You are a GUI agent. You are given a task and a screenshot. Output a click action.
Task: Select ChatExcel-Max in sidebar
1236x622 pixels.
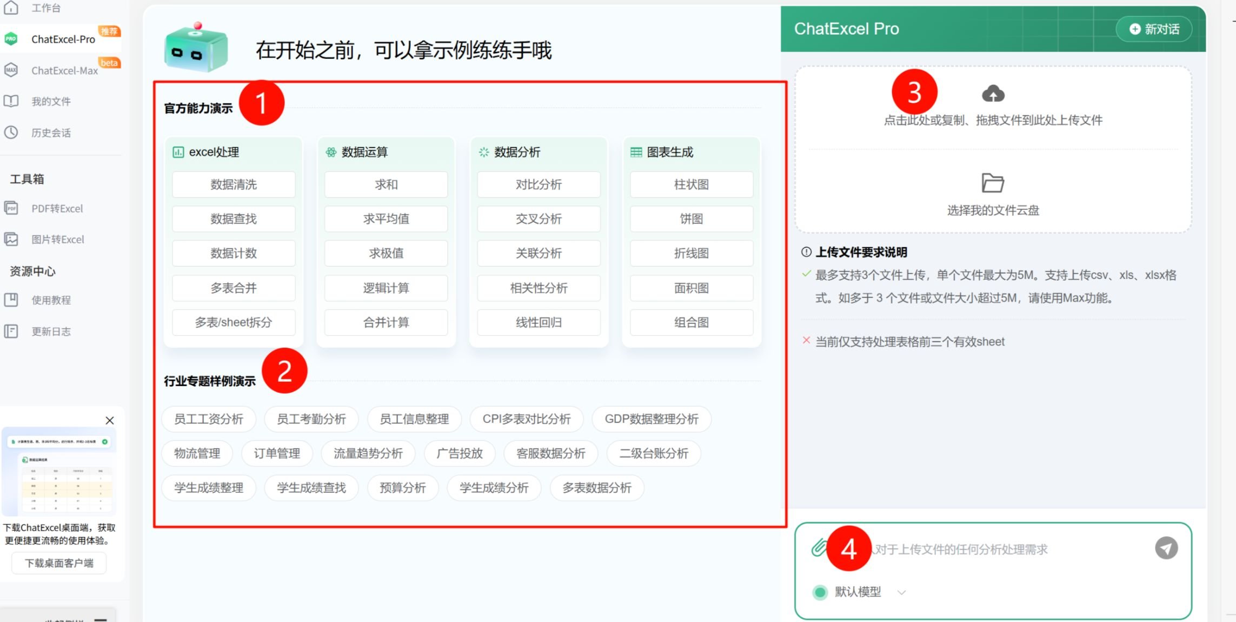pyautogui.click(x=61, y=70)
